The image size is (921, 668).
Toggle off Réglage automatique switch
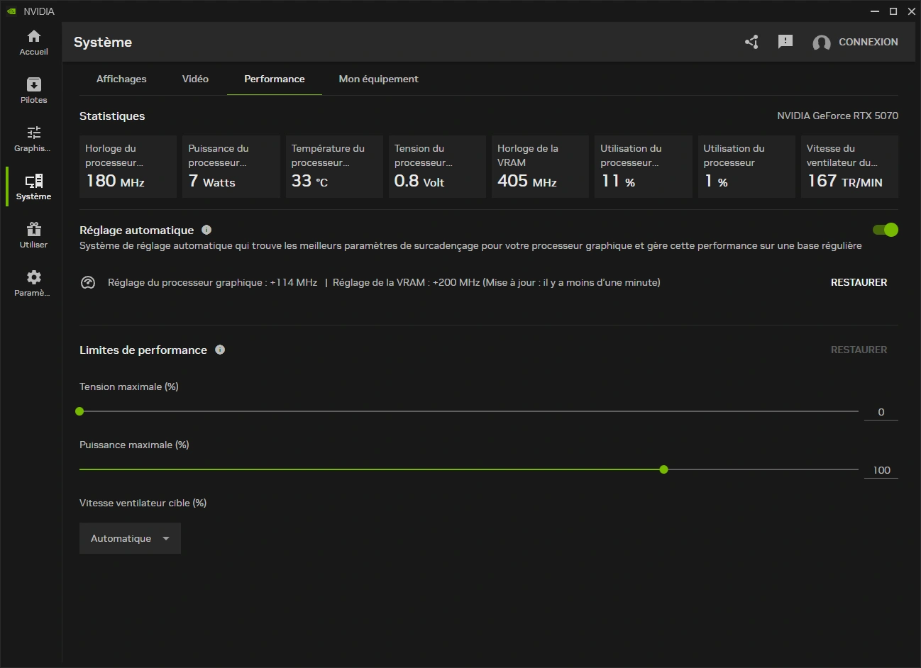click(x=886, y=230)
